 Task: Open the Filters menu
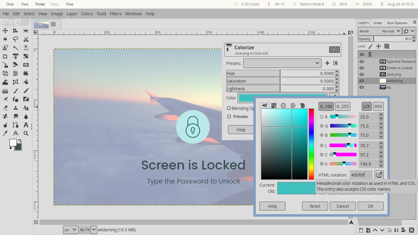[x=115, y=14]
